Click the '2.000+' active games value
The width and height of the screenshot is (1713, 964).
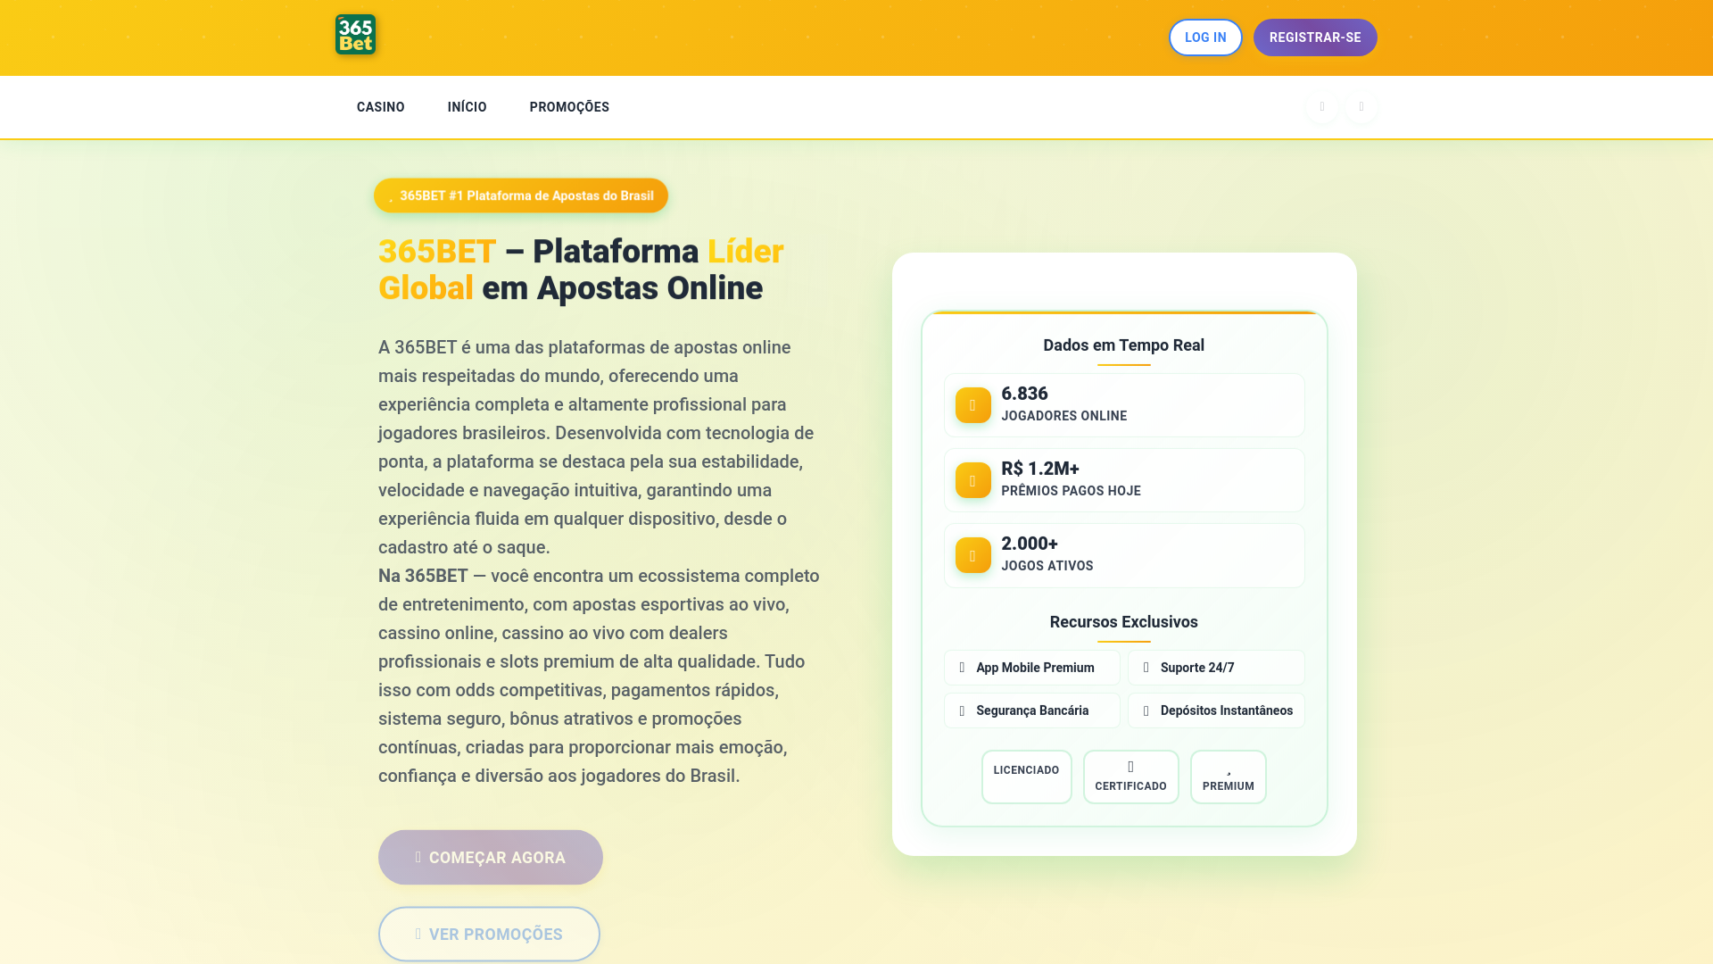(1030, 544)
